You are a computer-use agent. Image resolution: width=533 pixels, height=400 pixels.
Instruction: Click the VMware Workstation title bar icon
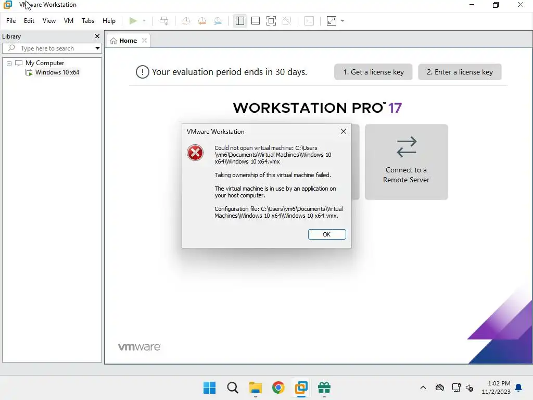tap(7, 4)
